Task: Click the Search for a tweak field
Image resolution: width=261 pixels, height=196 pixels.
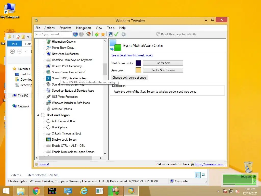Action: [53, 34]
